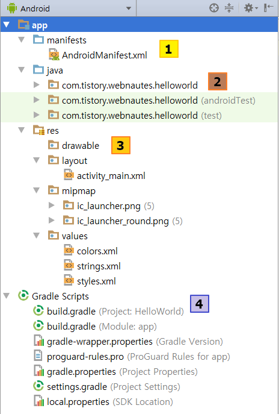Expand the ic_launcher.png group

coord(51,205)
